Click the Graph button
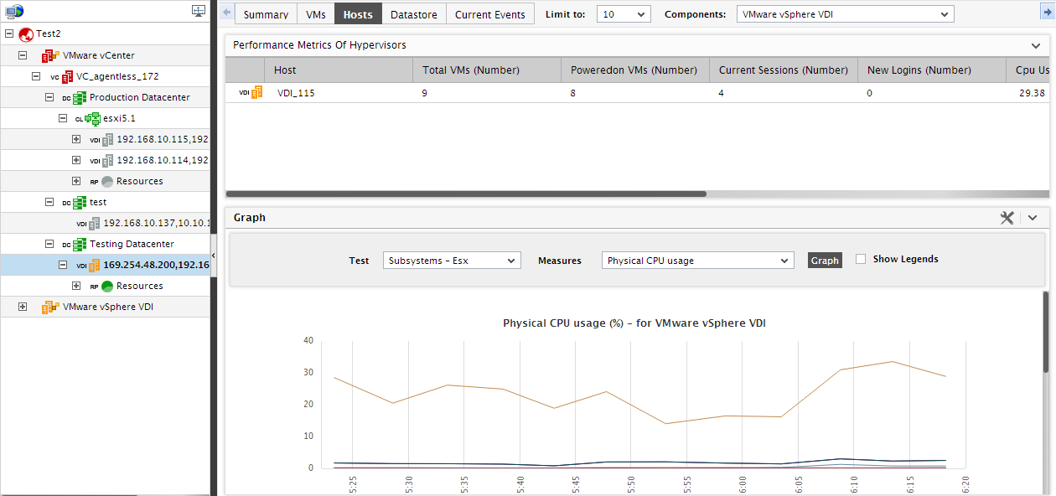The width and height of the screenshot is (1056, 496). pyautogui.click(x=825, y=261)
